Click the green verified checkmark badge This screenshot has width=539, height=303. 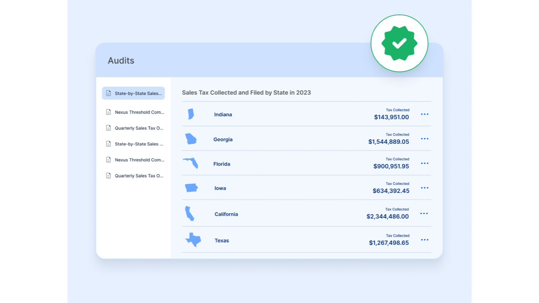pyautogui.click(x=399, y=43)
